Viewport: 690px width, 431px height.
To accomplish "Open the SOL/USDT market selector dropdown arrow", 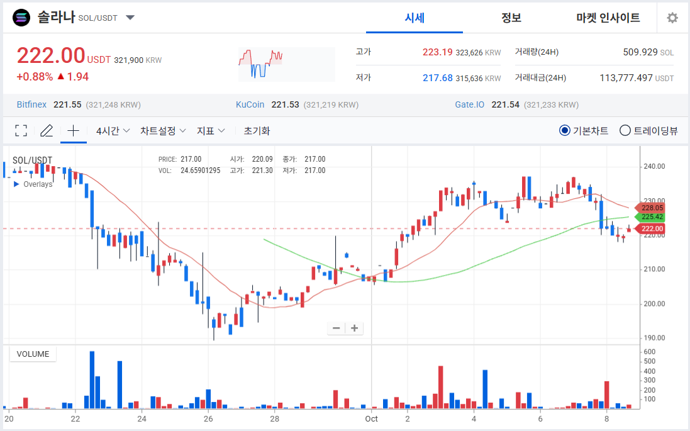I will 130,18.
